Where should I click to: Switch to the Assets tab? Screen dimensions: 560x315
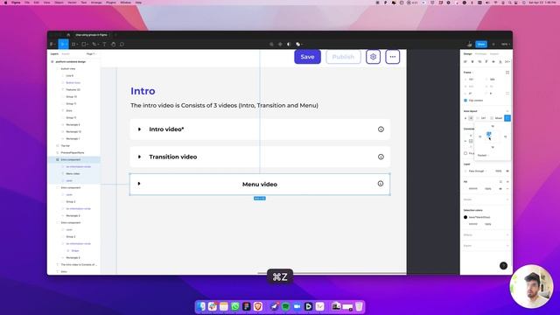pyautogui.click(x=66, y=54)
